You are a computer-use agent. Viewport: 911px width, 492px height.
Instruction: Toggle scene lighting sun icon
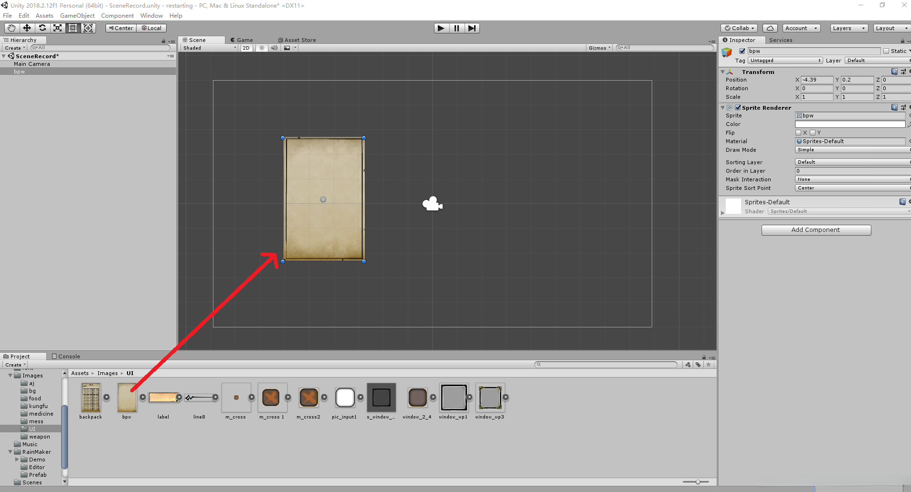(x=262, y=48)
